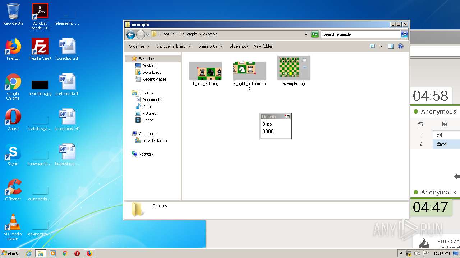Open foureditor.rtf document icon

click(67, 49)
